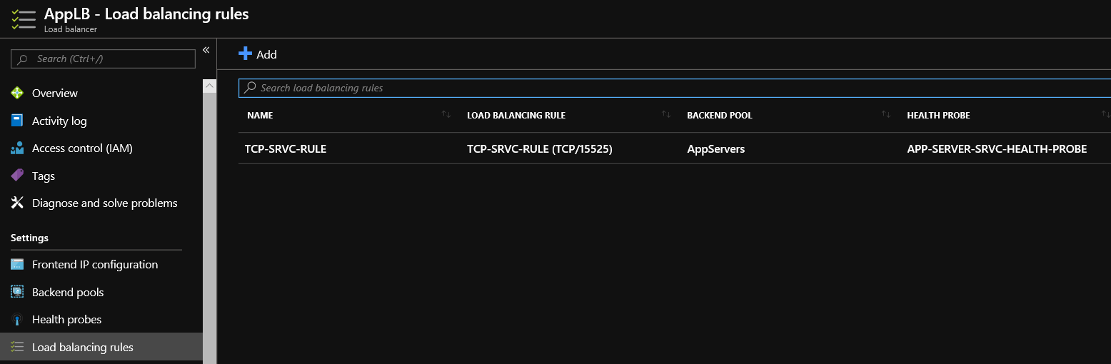Click the Load balancing rules checklist icon
Image resolution: width=1111 pixels, height=364 pixels.
pos(17,347)
